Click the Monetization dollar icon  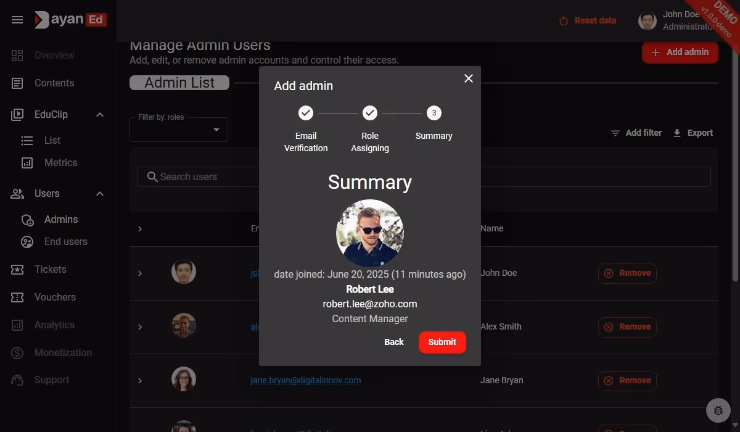coord(17,353)
